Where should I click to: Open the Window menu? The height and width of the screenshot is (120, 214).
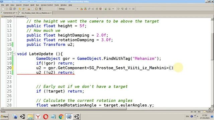click(x=64, y=5)
